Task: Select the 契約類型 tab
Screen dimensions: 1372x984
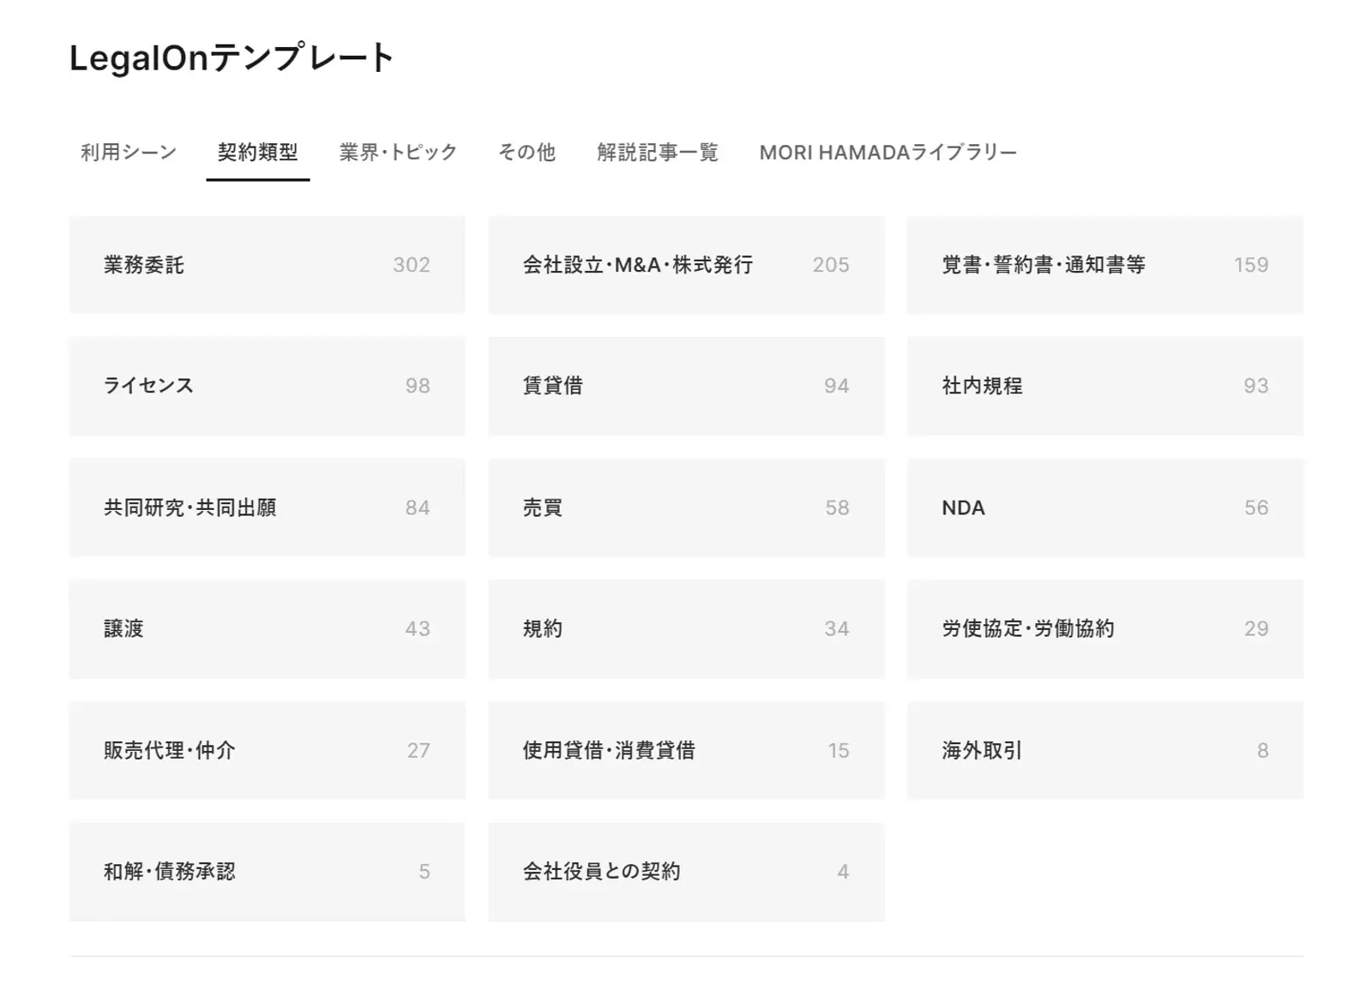Action: point(258,153)
